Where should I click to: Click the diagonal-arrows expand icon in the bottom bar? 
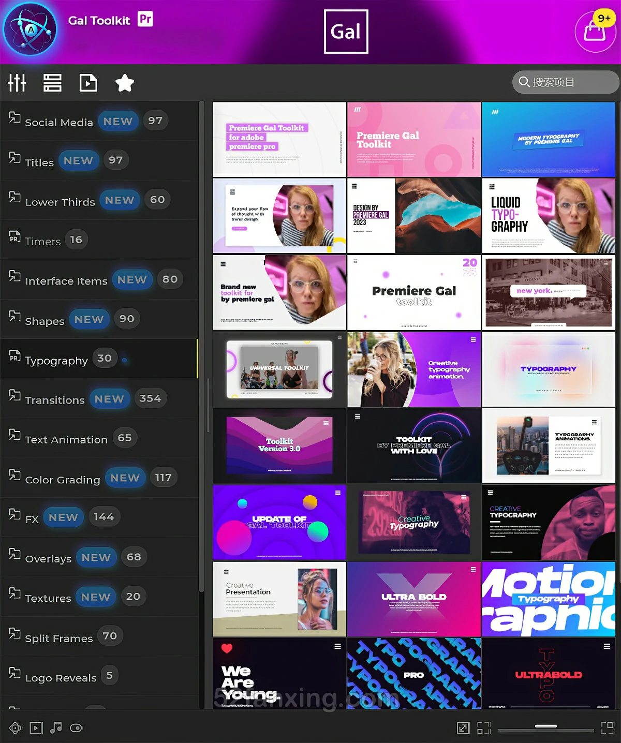pyautogui.click(x=463, y=728)
